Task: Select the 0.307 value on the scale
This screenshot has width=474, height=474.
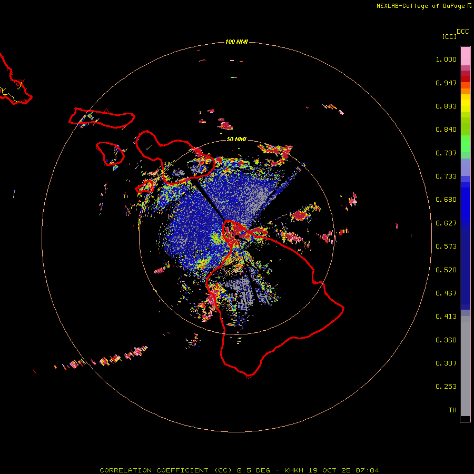Action: click(446, 363)
